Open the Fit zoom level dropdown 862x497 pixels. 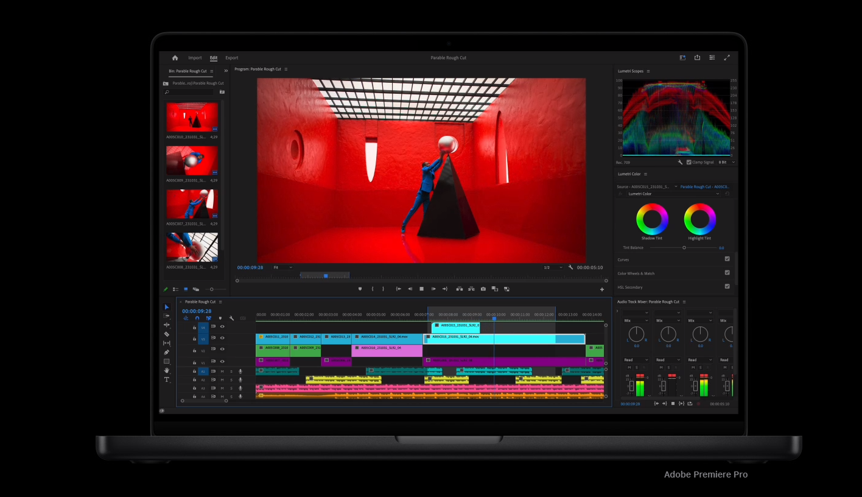tap(283, 267)
